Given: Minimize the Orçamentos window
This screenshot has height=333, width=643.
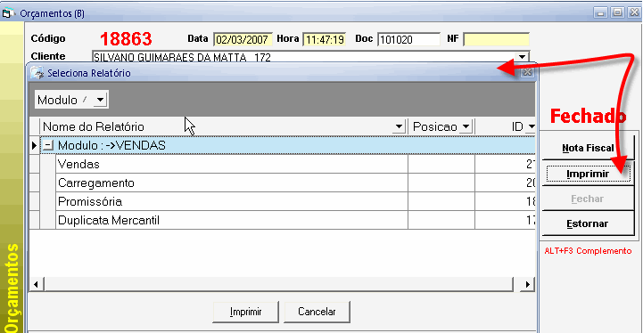Looking at the screenshot, I should [601, 12].
